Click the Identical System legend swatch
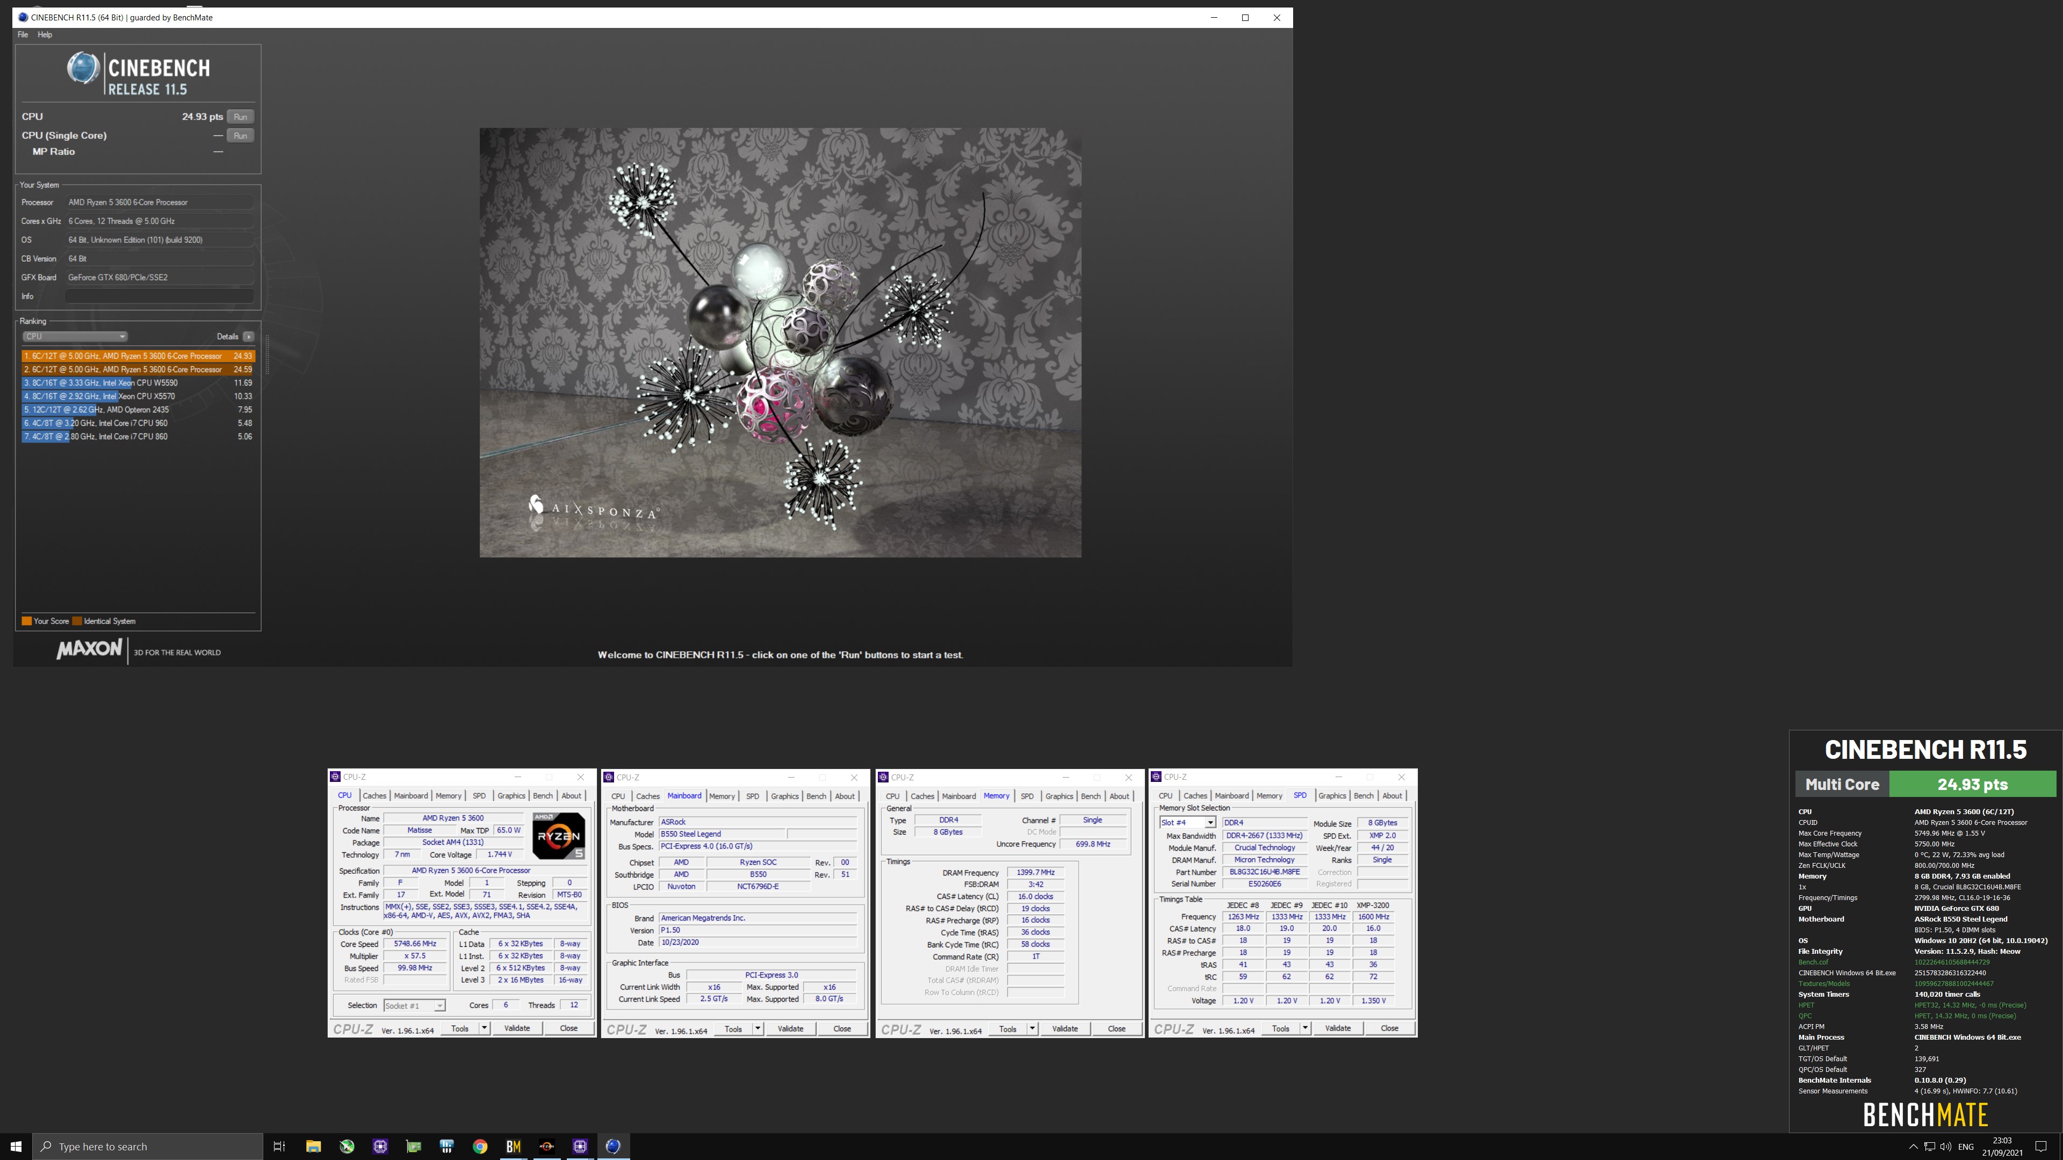This screenshot has width=2063, height=1160. coord(77,621)
